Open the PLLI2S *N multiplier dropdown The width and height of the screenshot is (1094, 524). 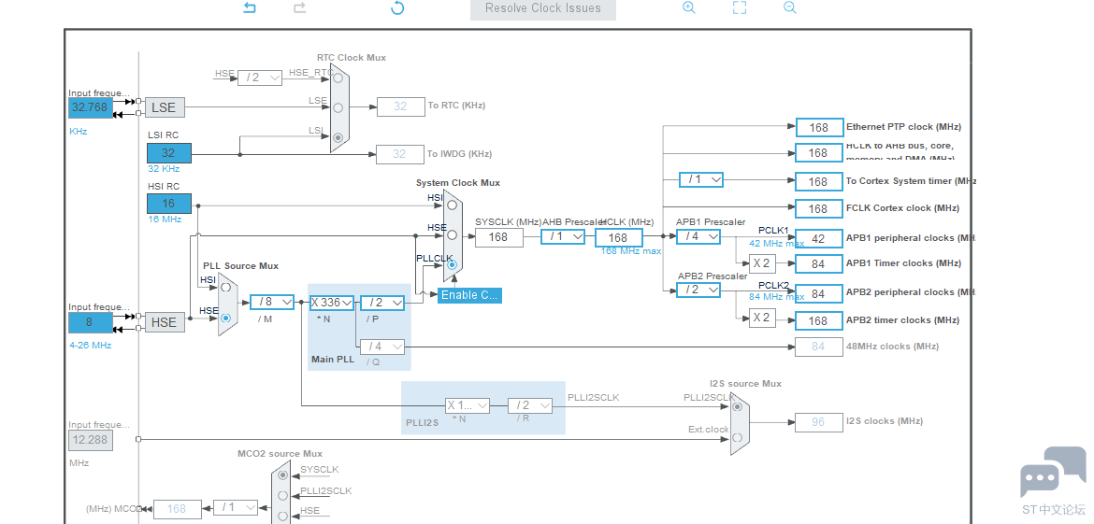point(468,405)
